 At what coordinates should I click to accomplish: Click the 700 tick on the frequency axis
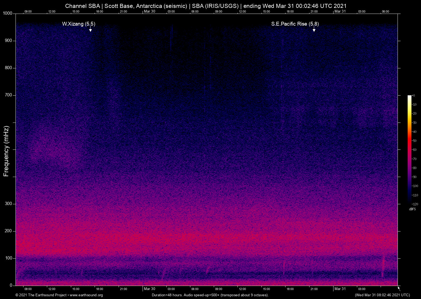pyautogui.click(x=8, y=95)
